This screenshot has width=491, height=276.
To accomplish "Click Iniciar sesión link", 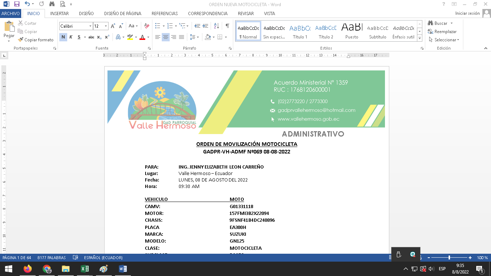I will click(467, 13).
